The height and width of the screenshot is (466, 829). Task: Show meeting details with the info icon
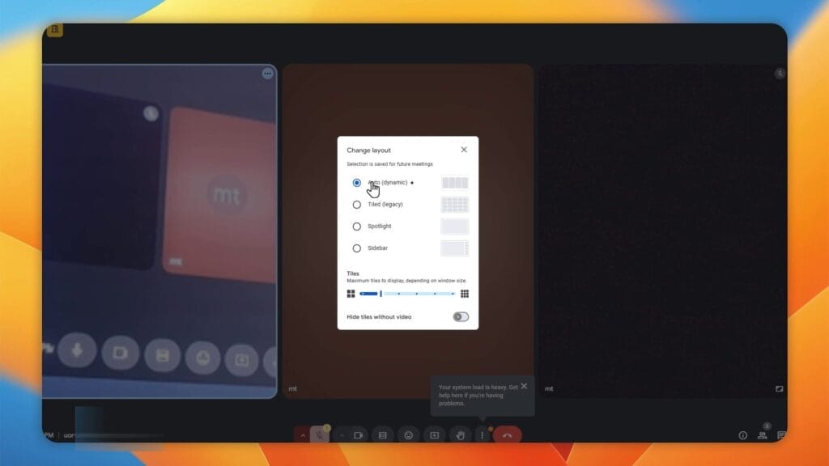click(x=742, y=435)
